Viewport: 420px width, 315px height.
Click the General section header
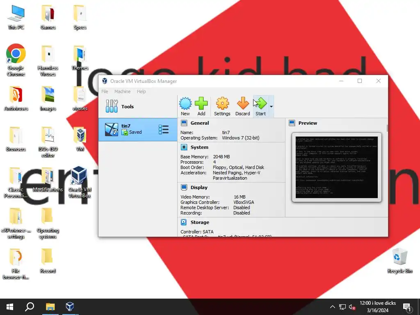[200, 123]
